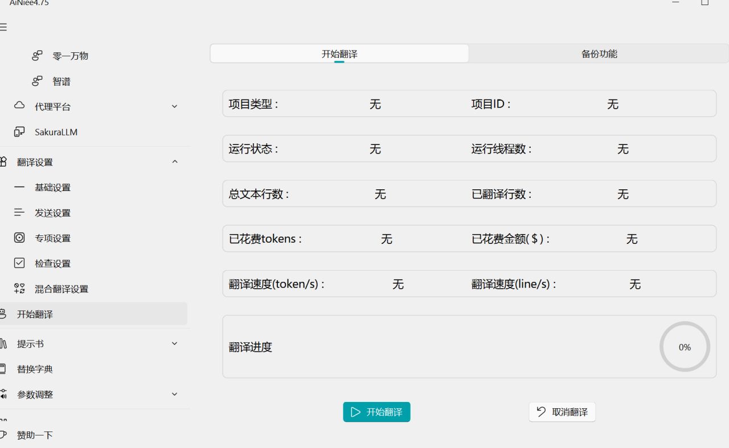This screenshot has width=729, height=448.
Task: Click the SakuraLLM sidebar icon
Action: click(x=19, y=132)
